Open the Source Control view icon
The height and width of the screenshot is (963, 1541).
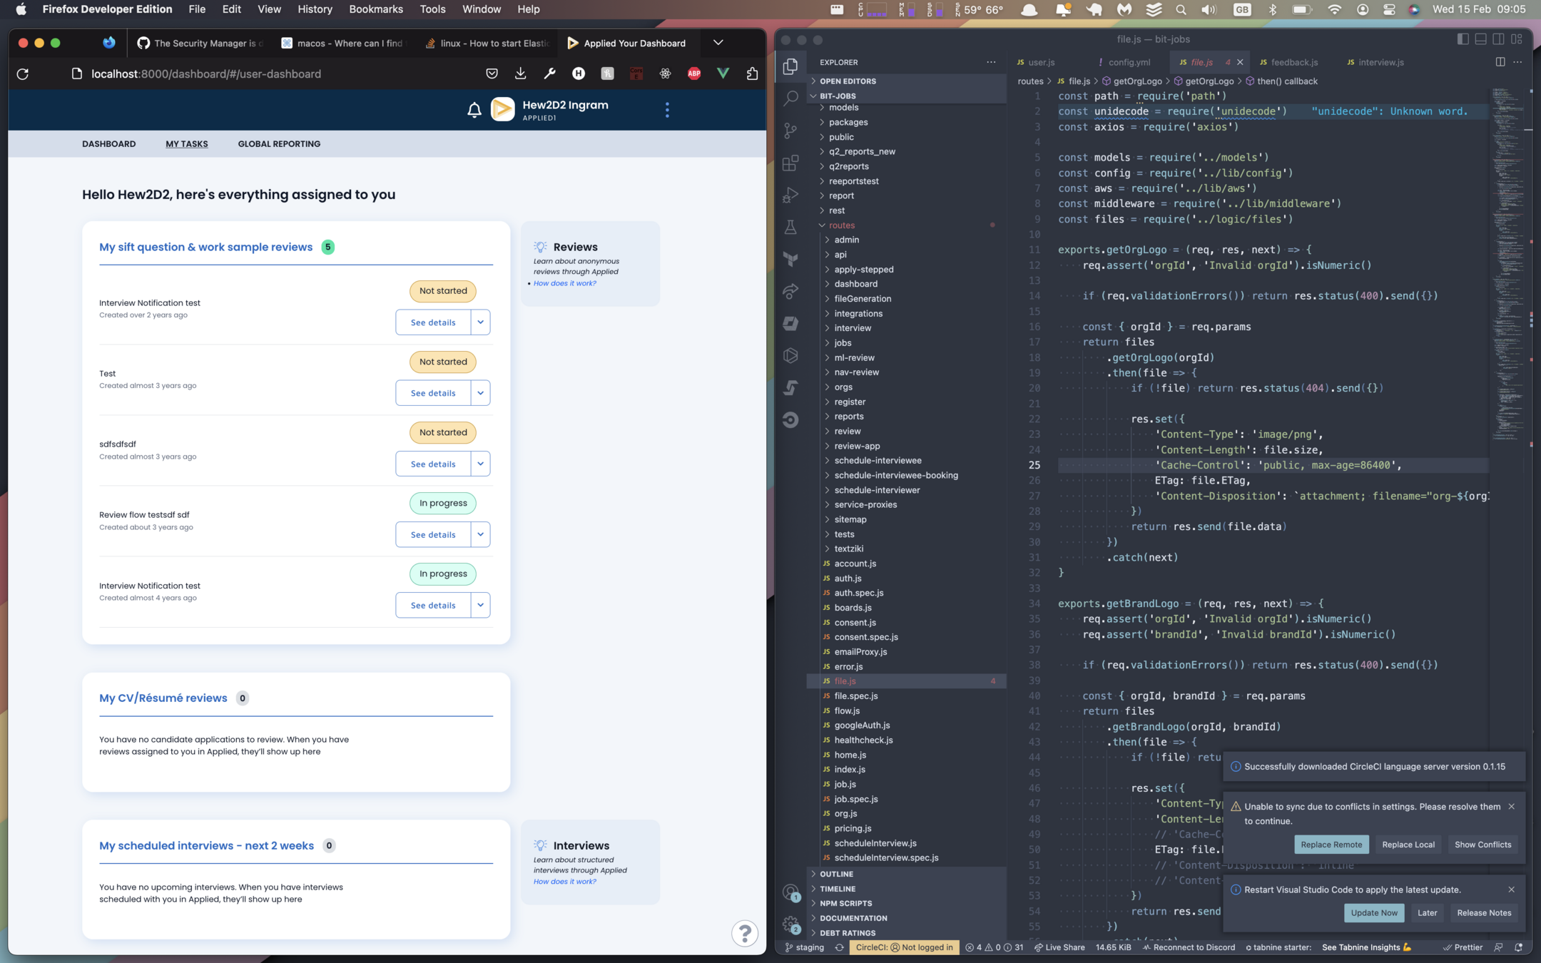[790, 131]
